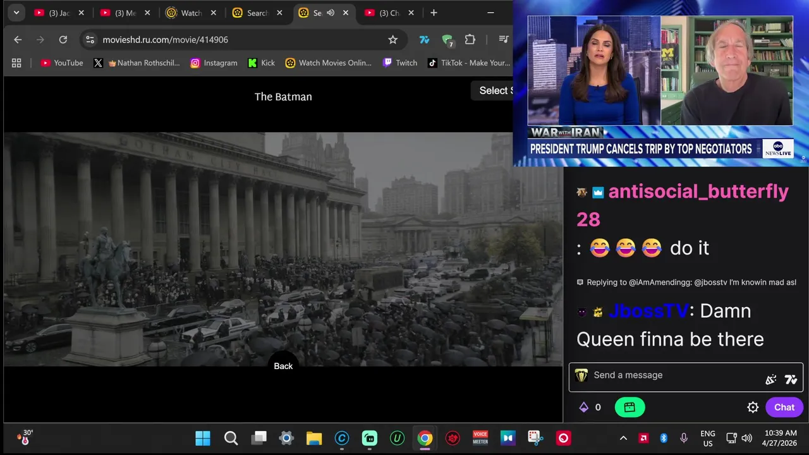Open the Twitch bookmark
The width and height of the screenshot is (809, 455).
point(400,63)
